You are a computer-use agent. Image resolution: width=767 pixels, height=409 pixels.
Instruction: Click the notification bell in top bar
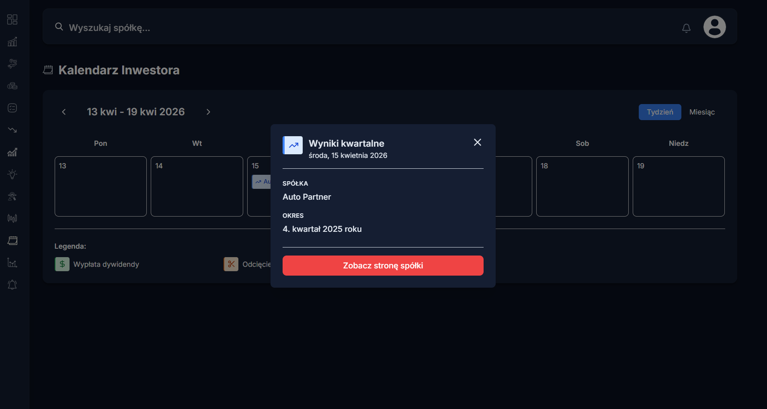click(x=686, y=28)
